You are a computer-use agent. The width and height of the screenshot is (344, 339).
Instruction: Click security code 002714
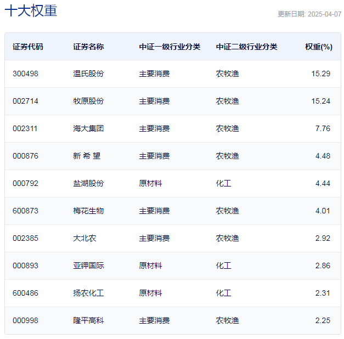tap(25, 101)
